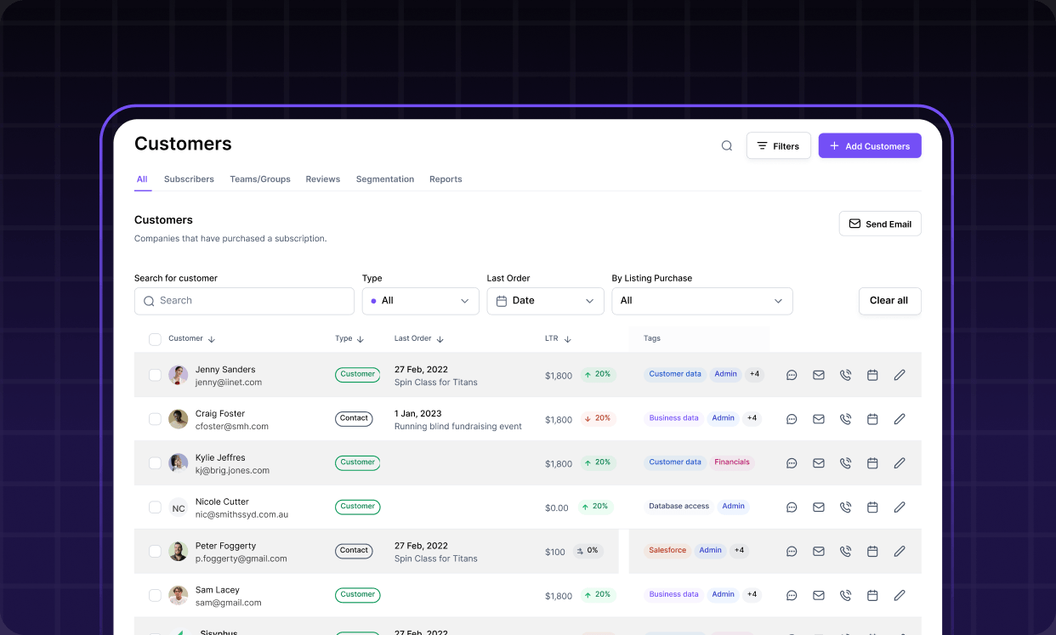The image size is (1056, 635).
Task: Open calendar icon for Nicole Cutter
Action: (x=872, y=507)
